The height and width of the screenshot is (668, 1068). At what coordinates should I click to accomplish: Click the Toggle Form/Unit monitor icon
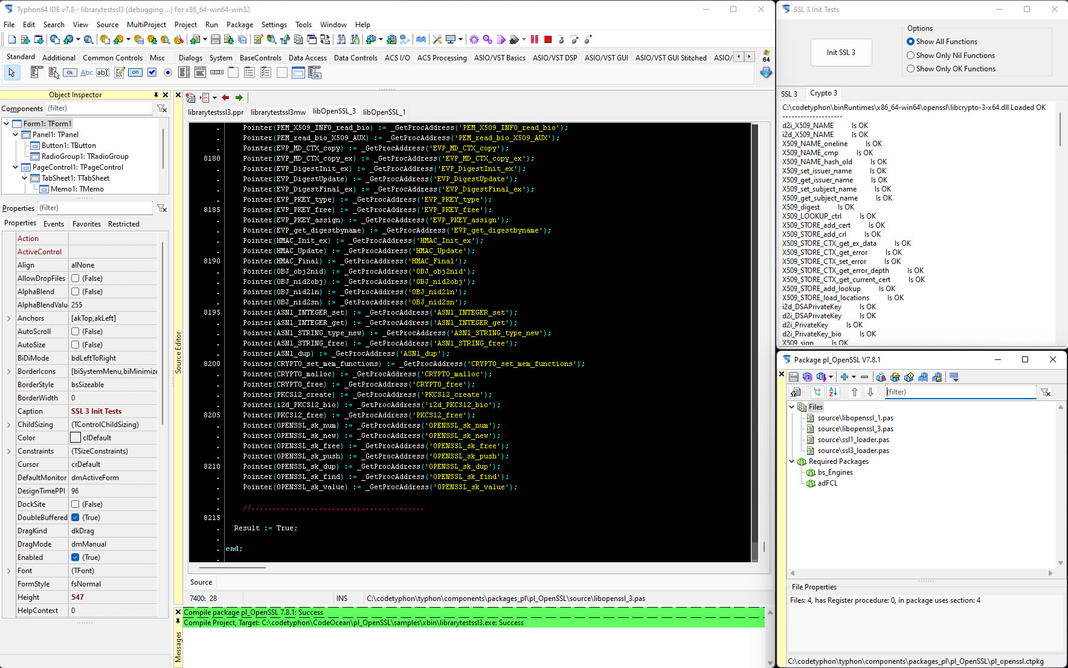click(x=451, y=40)
